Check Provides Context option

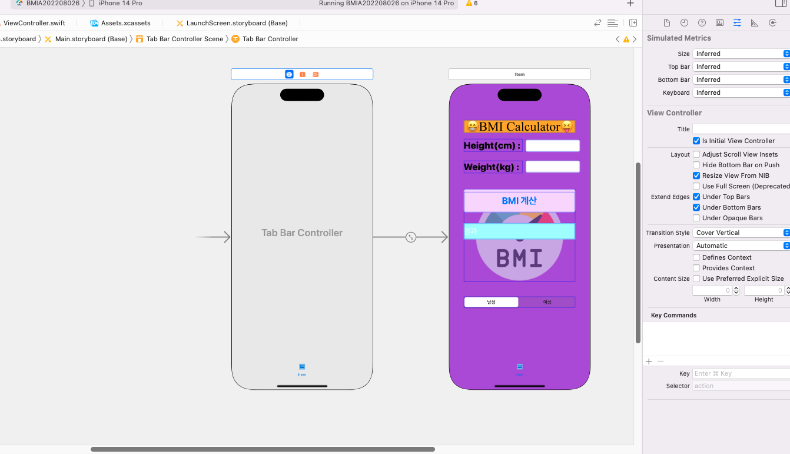[696, 268]
